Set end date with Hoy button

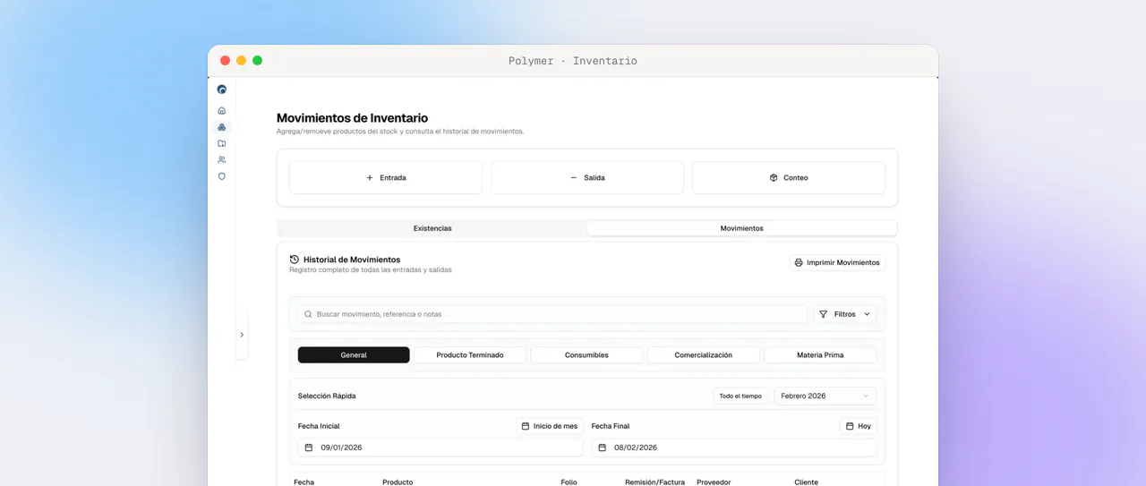[859, 426]
